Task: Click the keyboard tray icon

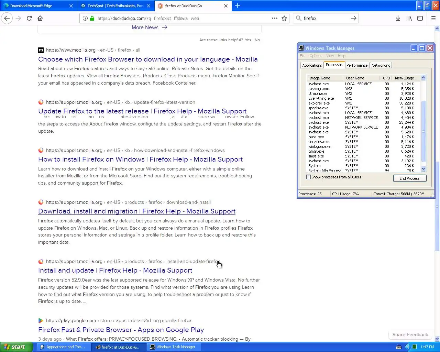Action: (399, 347)
